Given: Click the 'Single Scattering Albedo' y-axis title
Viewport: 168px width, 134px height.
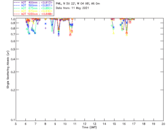Looking at the screenshot, I should point(8,69).
